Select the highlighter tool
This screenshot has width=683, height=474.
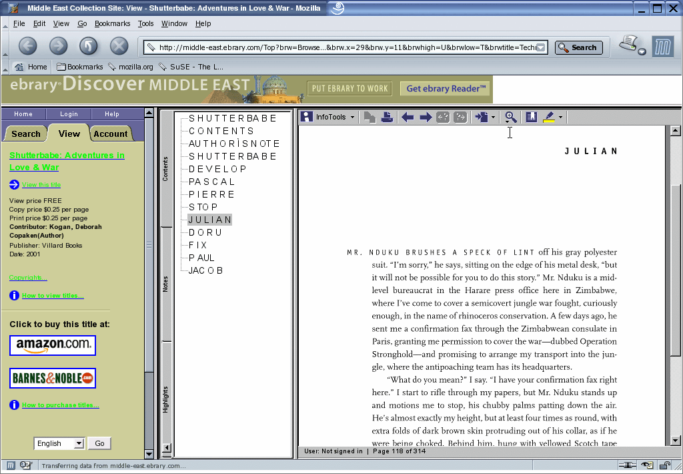click(548, 117)
